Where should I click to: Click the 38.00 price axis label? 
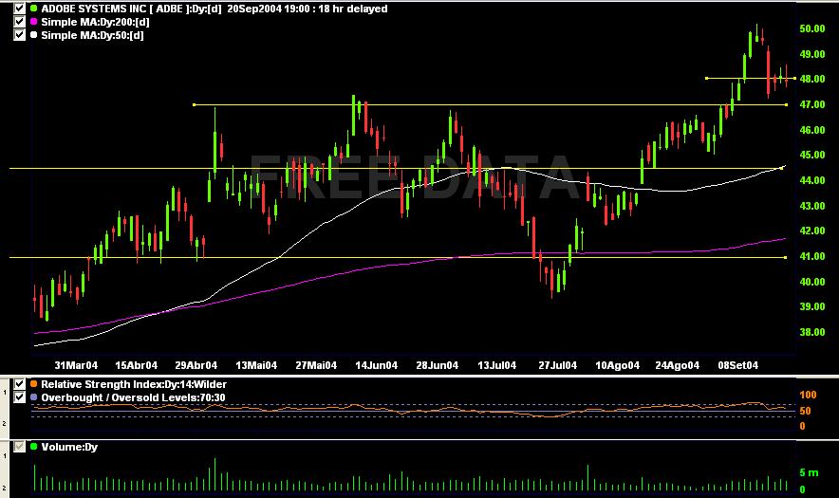[x=812, y=332]
